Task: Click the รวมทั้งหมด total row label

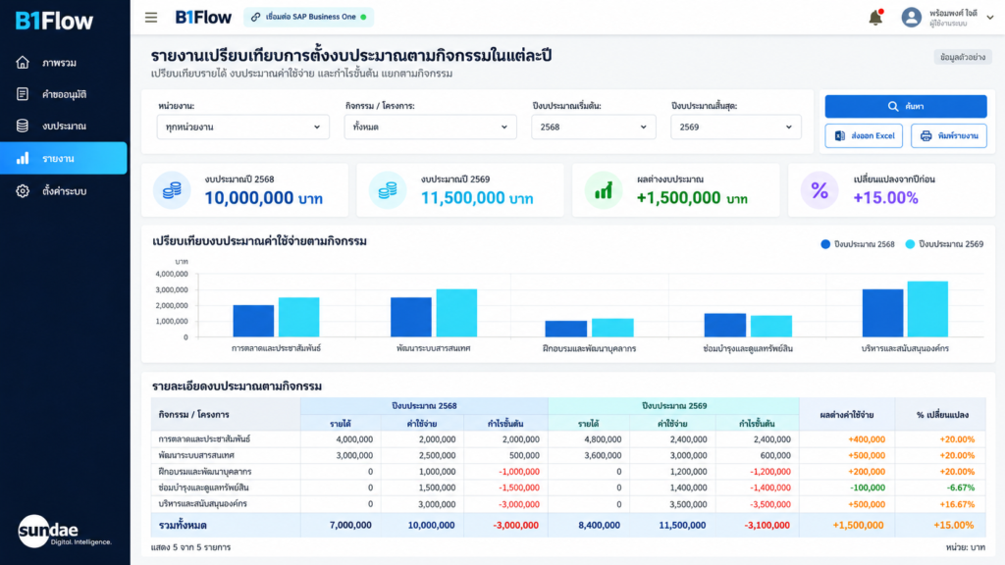Action: click(x=183, y=526)
